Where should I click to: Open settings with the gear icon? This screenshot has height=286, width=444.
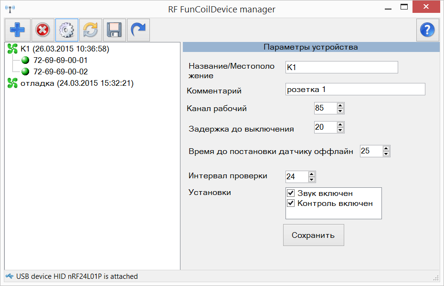coord(67,30)
